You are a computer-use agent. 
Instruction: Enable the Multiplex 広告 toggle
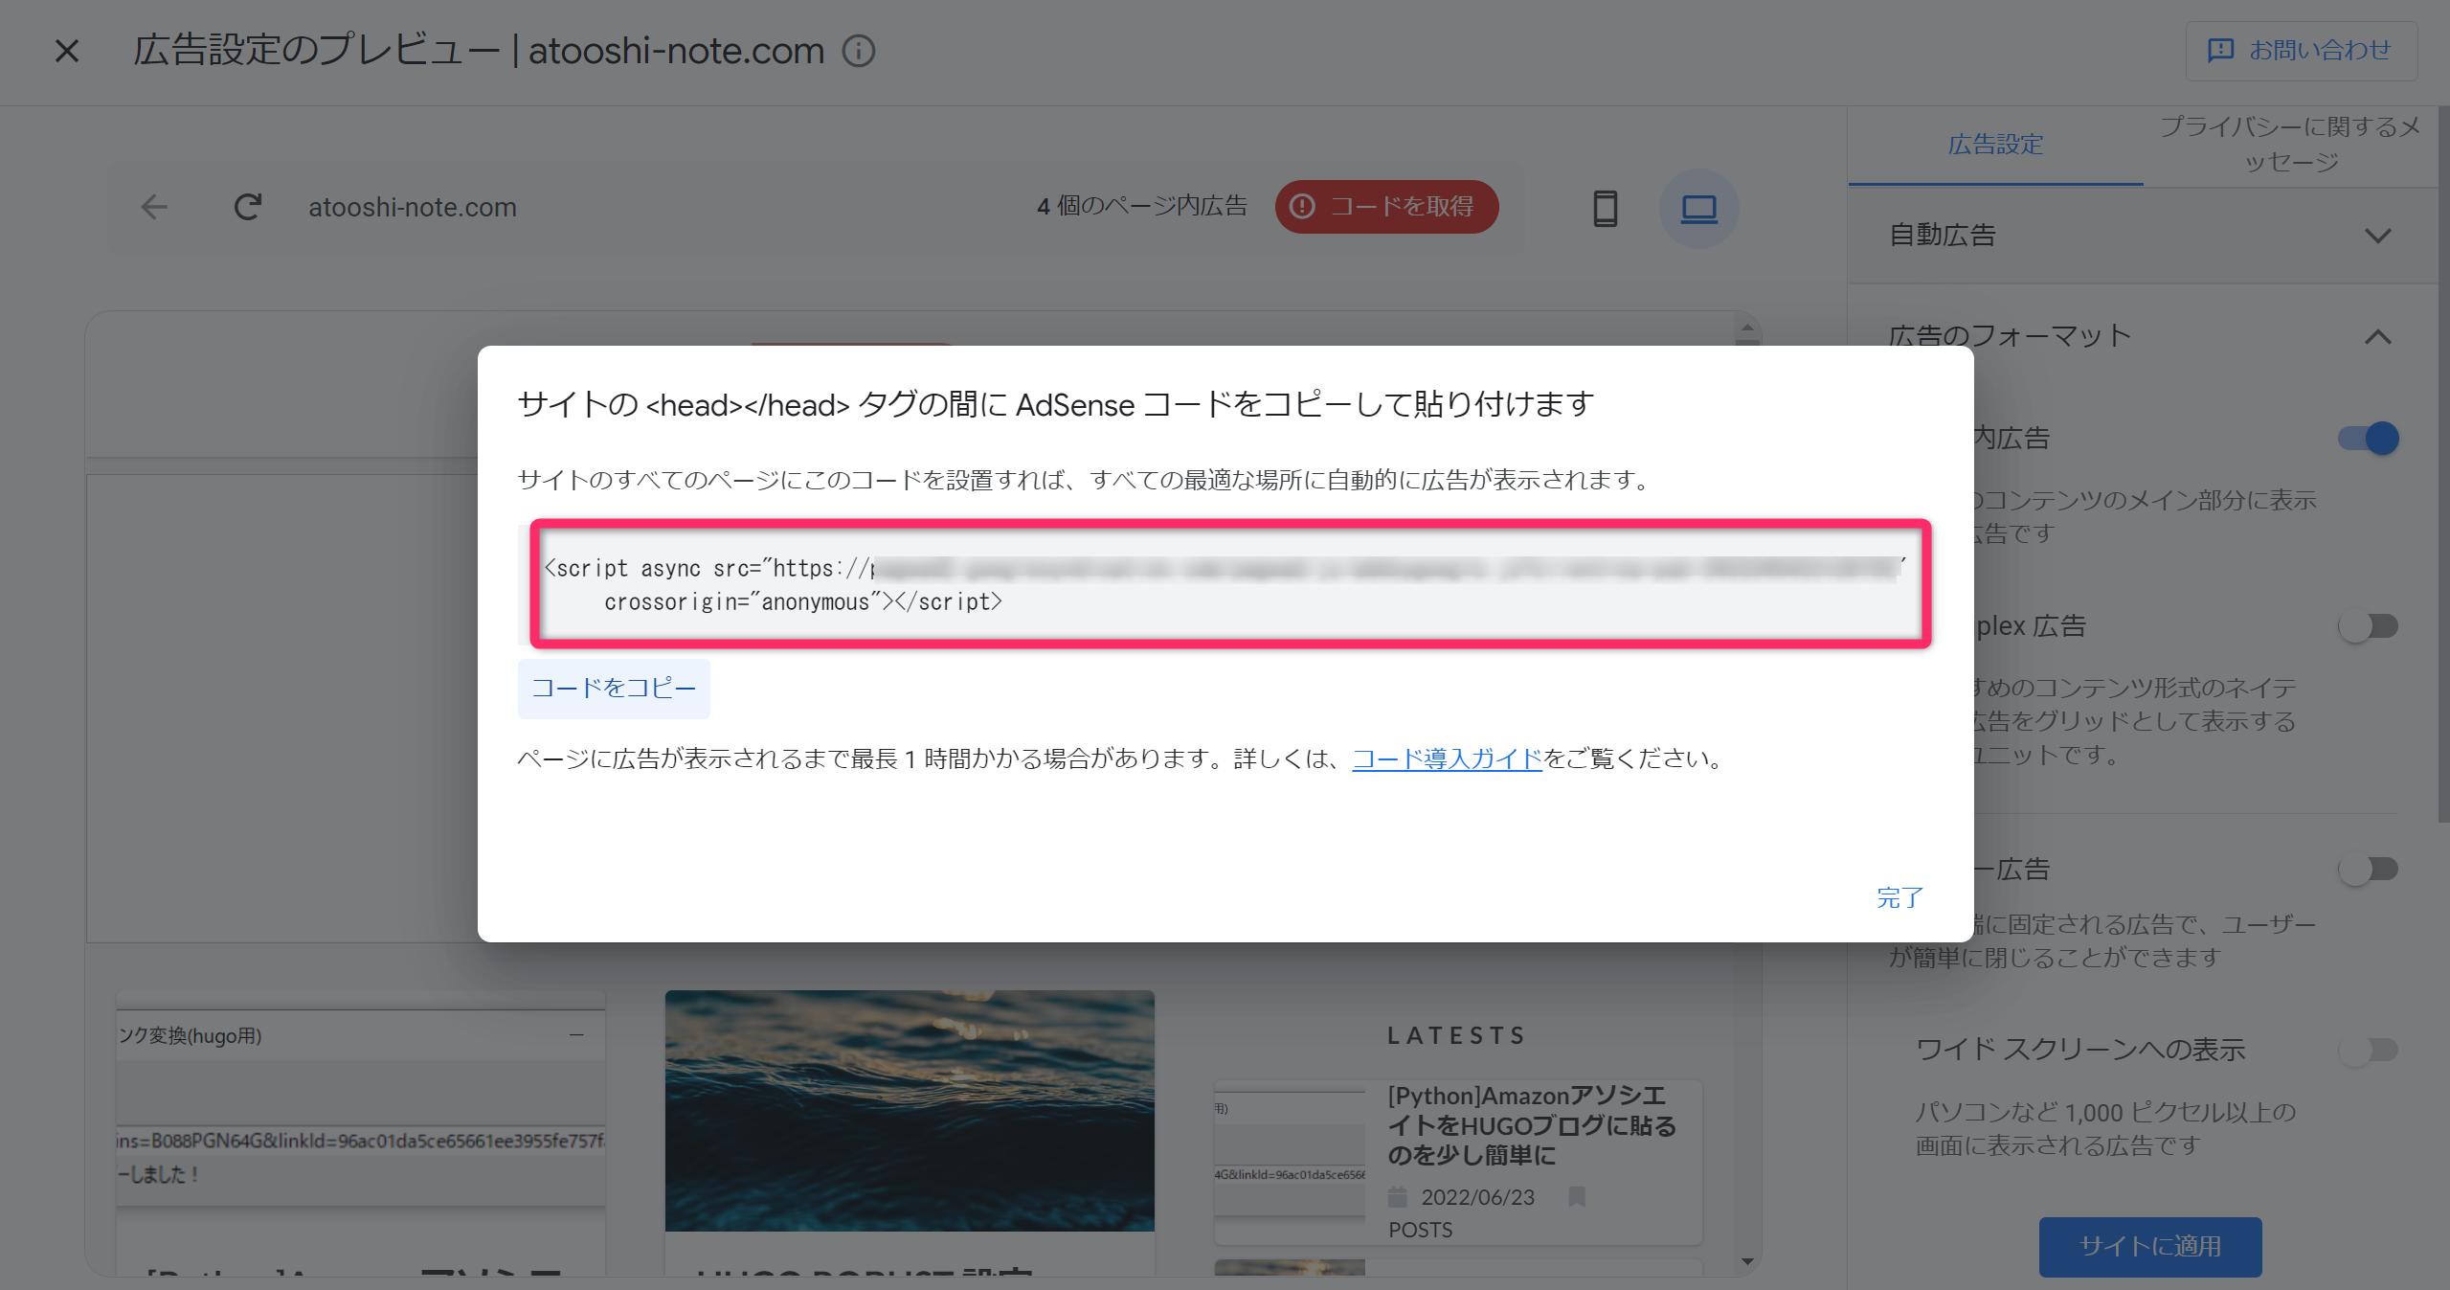pos(2369,626)
